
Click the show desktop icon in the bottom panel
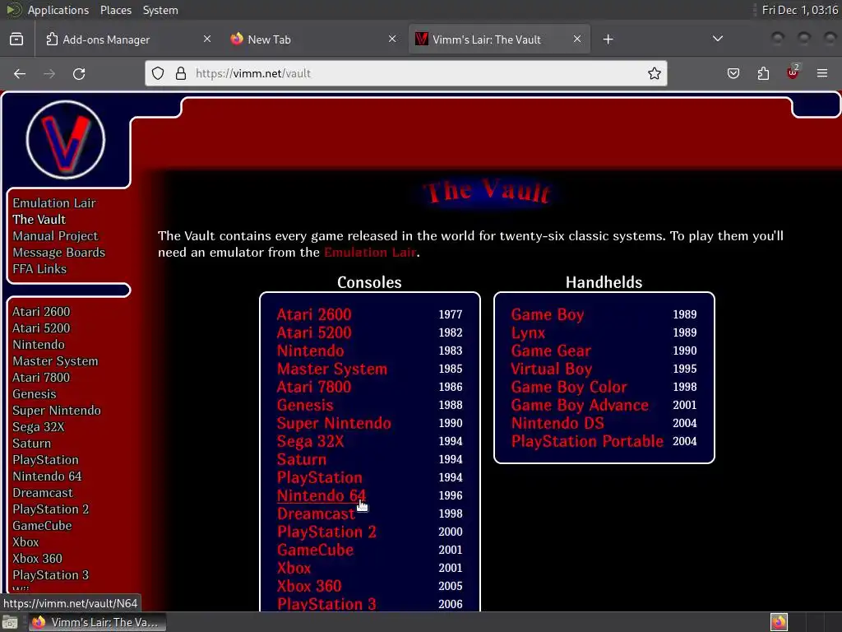(x=10, y=622)
